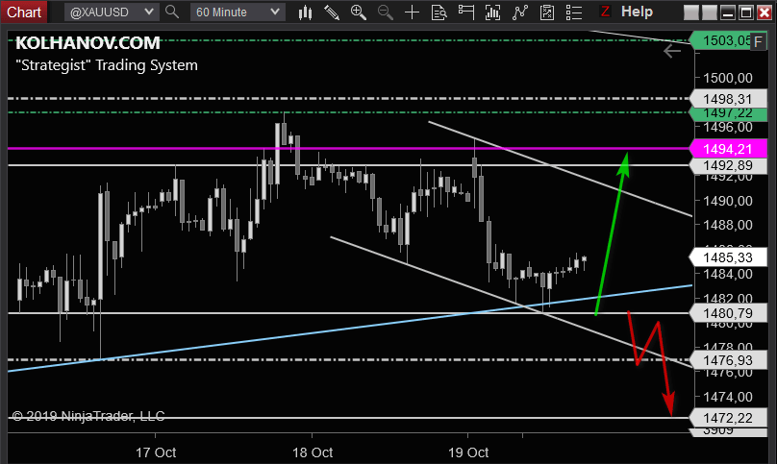777x464 pixels.
Task: Click the Zoom Out magnifier icon
Action: pyautogui.click(x=386, y=12)
